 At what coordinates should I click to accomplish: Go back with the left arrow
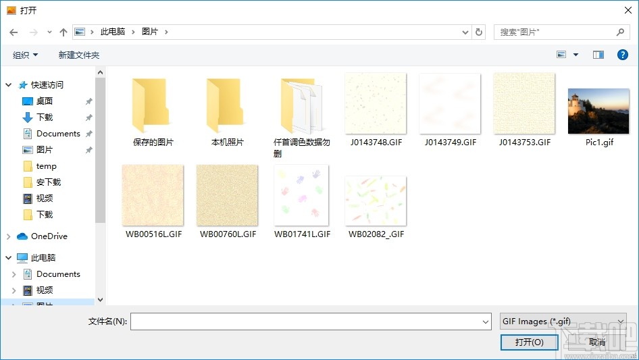coord(14,32)
